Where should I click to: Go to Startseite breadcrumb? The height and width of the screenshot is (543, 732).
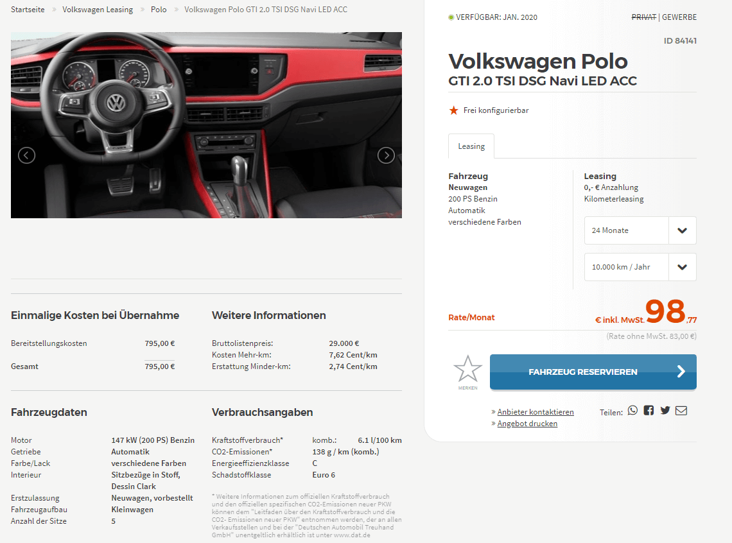pos(28,10)
